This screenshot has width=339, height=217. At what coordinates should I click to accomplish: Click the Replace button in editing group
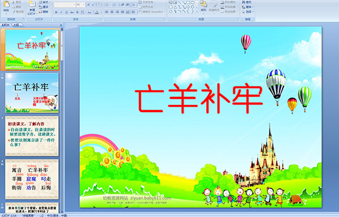(247, 7)
